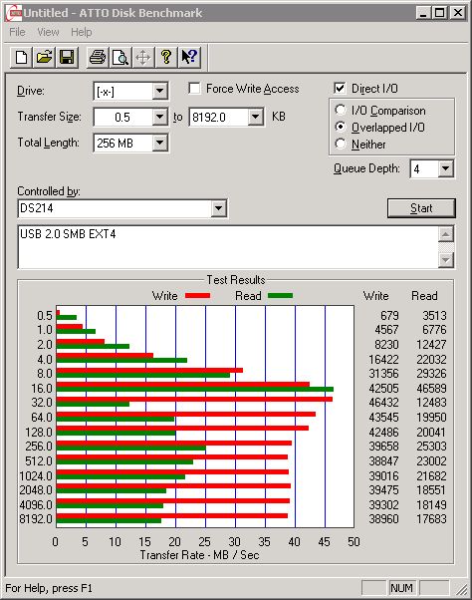Save results with floppy disk icon
The width and height of the screenshot is (472, 600).
click(67, 58)
